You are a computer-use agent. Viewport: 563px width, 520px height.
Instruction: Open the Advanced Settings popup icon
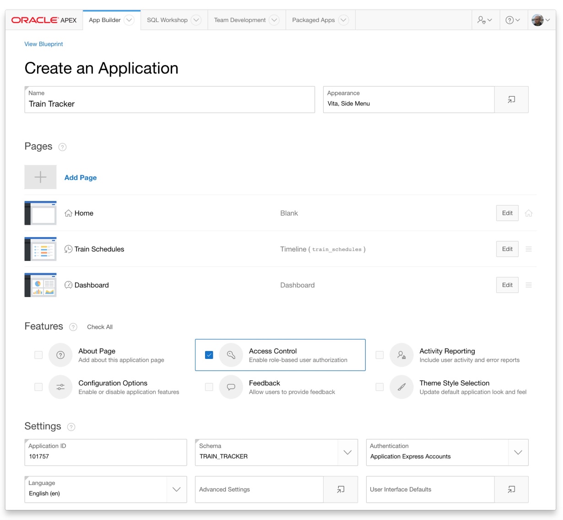click(x=341, y=489)
